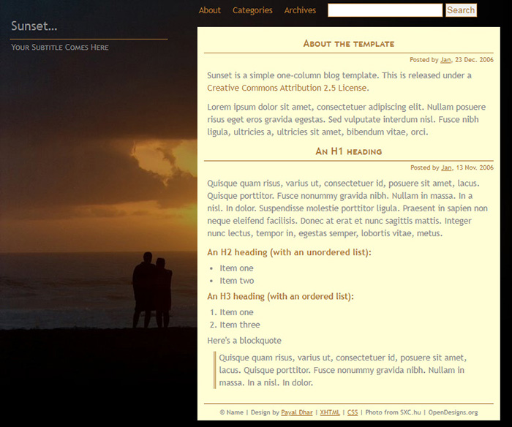Click the '23 Dec. 2006' post date
The image size is (512, 427).
pos(474,60)
